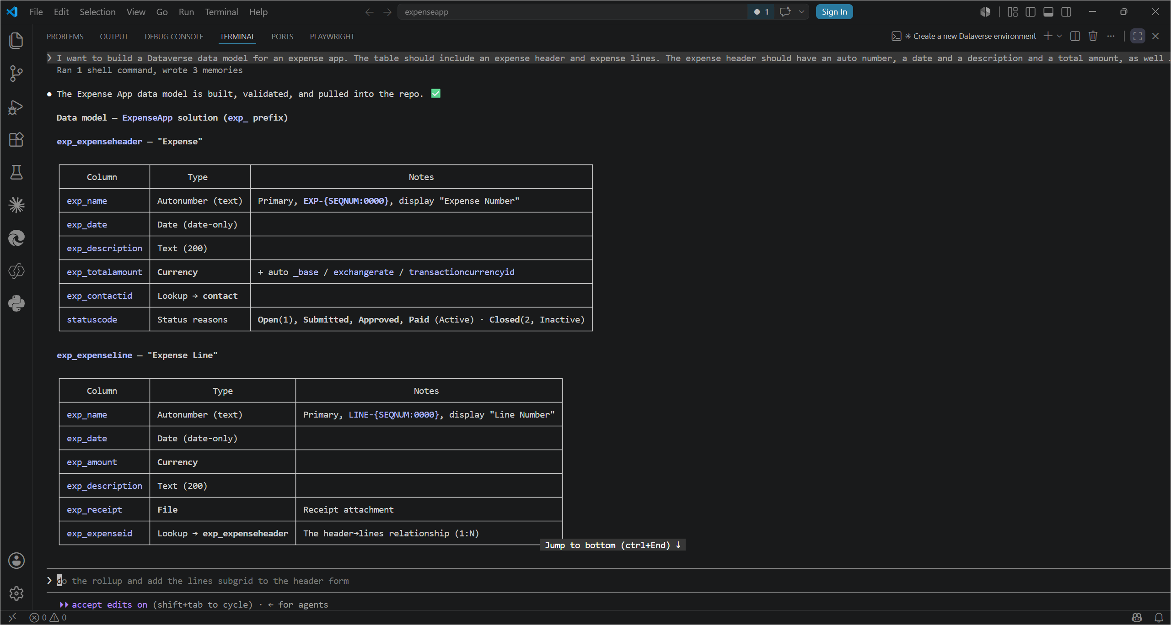Kill the terminal with trash icon
Image resolution: width=1171 pixels, height=625 pixels.
point(1093,36)
